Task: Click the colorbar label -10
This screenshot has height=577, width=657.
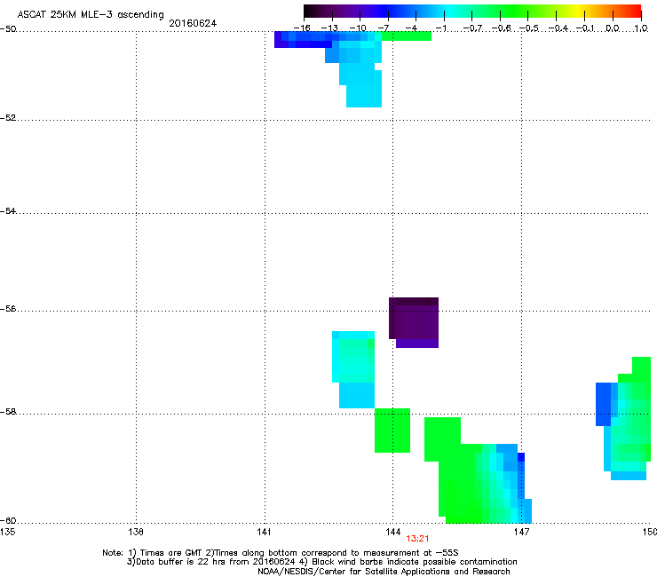Action: (x=358, y=28)
